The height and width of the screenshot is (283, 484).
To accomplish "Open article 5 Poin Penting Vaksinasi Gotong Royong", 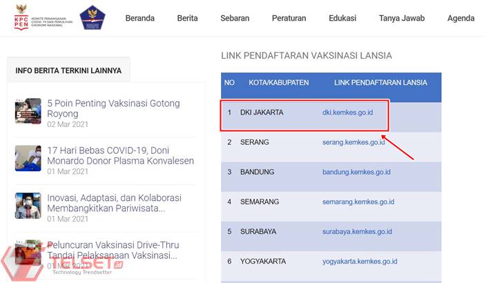I will 113,108.
